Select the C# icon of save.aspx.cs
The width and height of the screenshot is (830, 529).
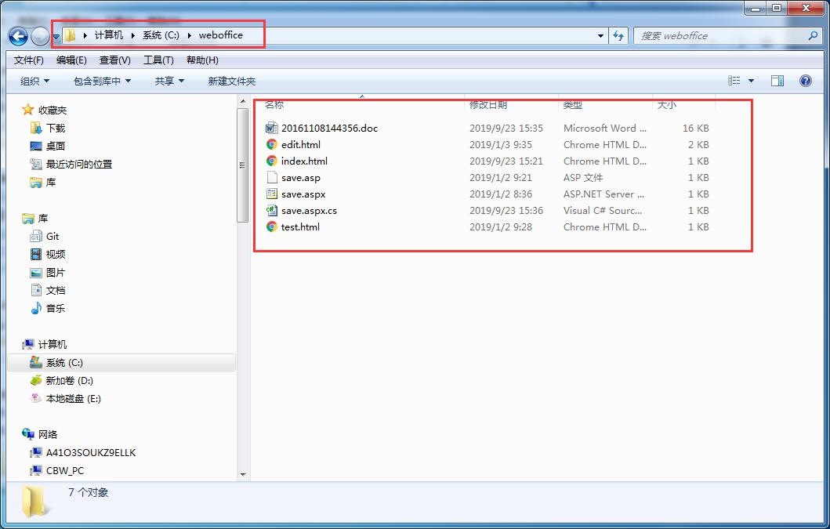pyautogui.click(x=271, y=210)
